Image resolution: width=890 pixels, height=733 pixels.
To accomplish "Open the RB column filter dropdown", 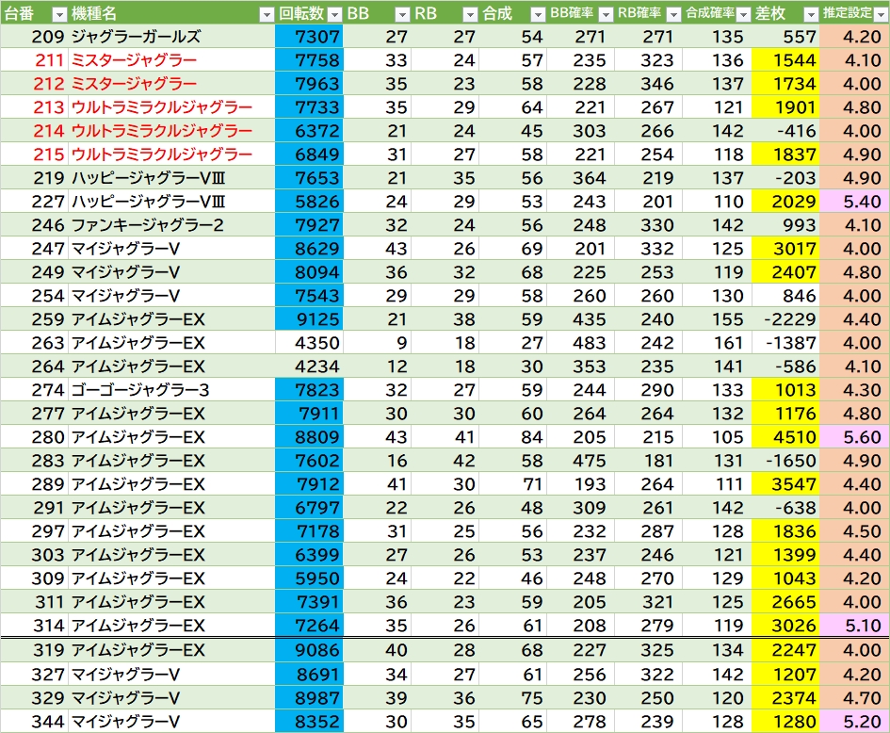I will (x=470, y=14).
